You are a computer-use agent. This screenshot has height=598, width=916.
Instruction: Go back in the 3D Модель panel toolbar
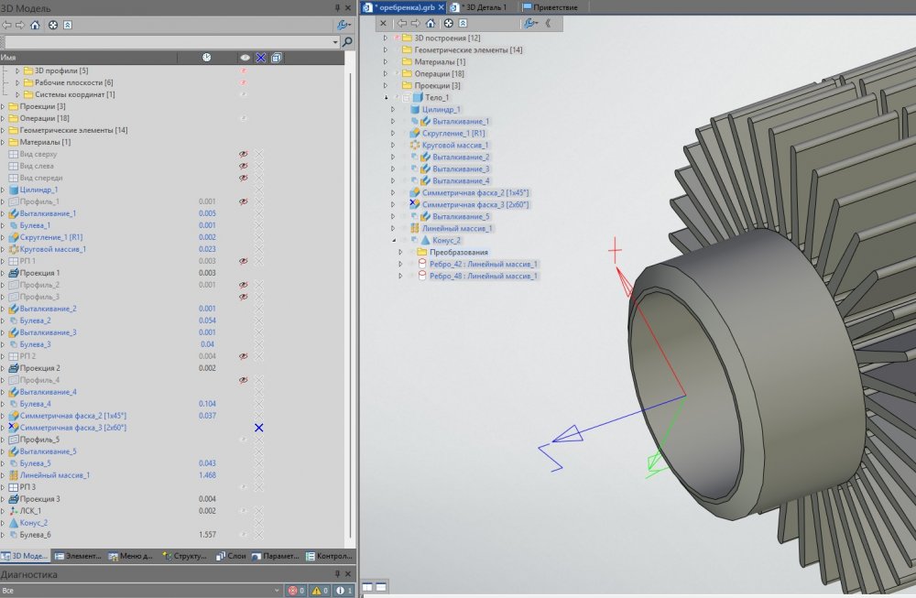pyautogui.click(x=6, y=25)
